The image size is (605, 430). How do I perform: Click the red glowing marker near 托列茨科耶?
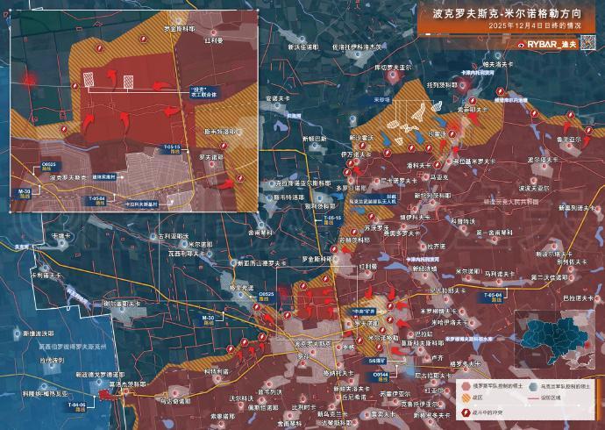[x=465, y=86]
